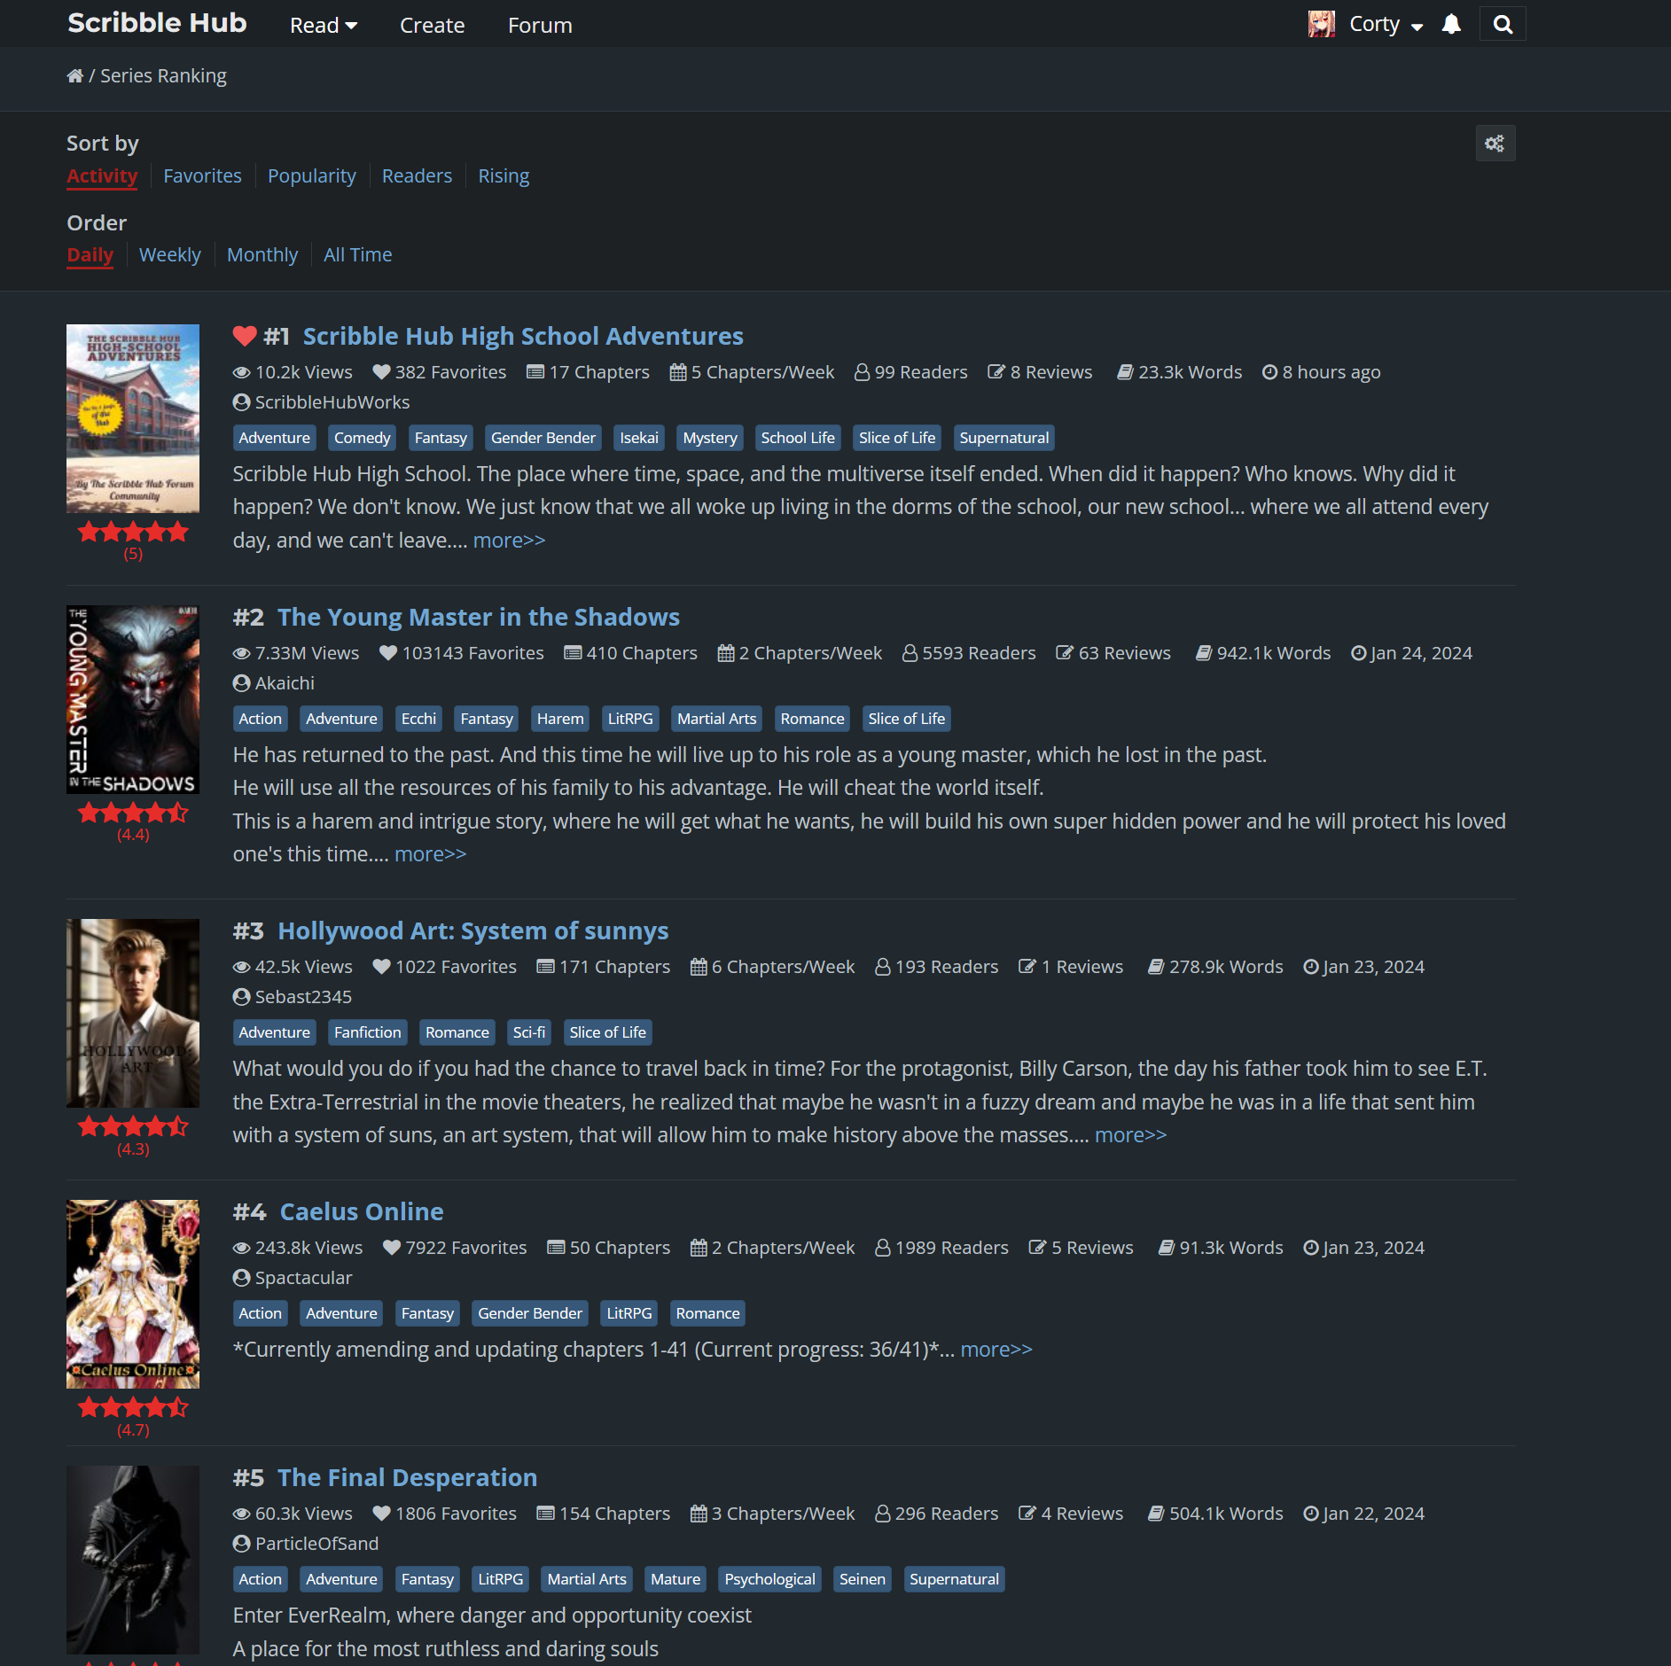The width and height of the screenshot is (1671, 1666).
Task: Click the star rating under Caelus Online cover
Action: tap(133, 1407)
